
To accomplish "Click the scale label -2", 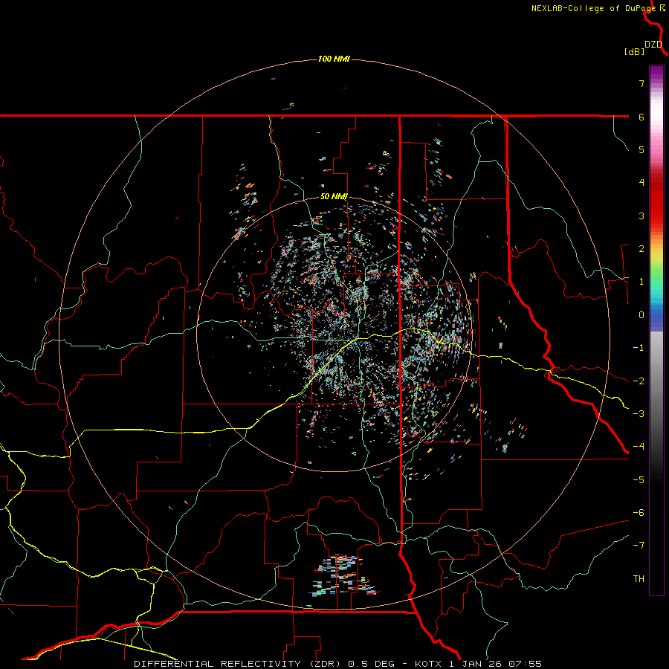I will click(639, 381).
